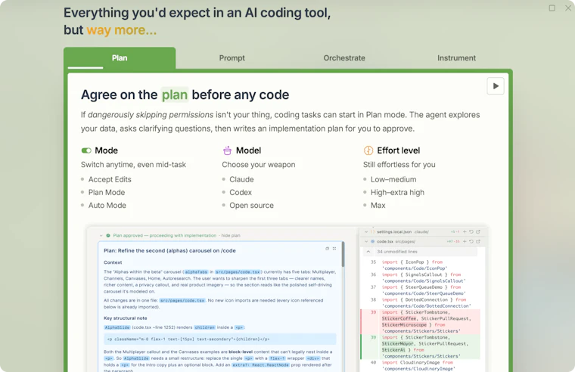Close the window with the X icon
This screenshot has height=372, width=575.
(568, 8)
